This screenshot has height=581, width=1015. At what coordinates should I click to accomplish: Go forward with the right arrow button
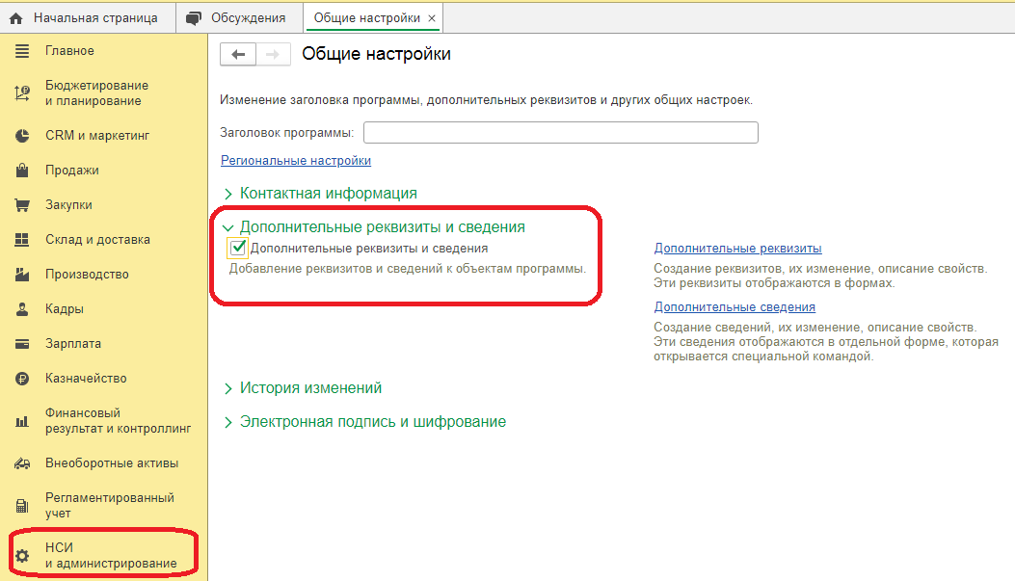(273, 54)
